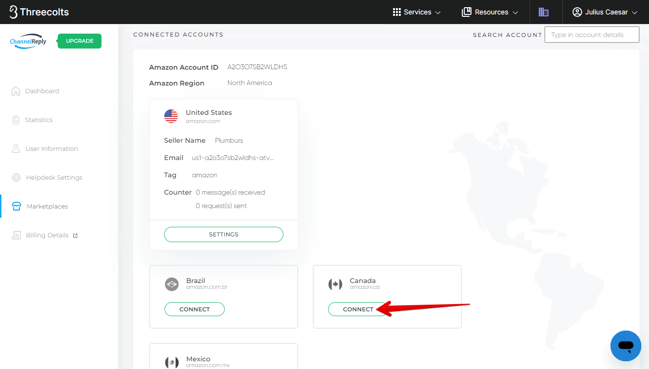
Task: Click the Seller Name value Plumburs
Action: click(229, 140)
